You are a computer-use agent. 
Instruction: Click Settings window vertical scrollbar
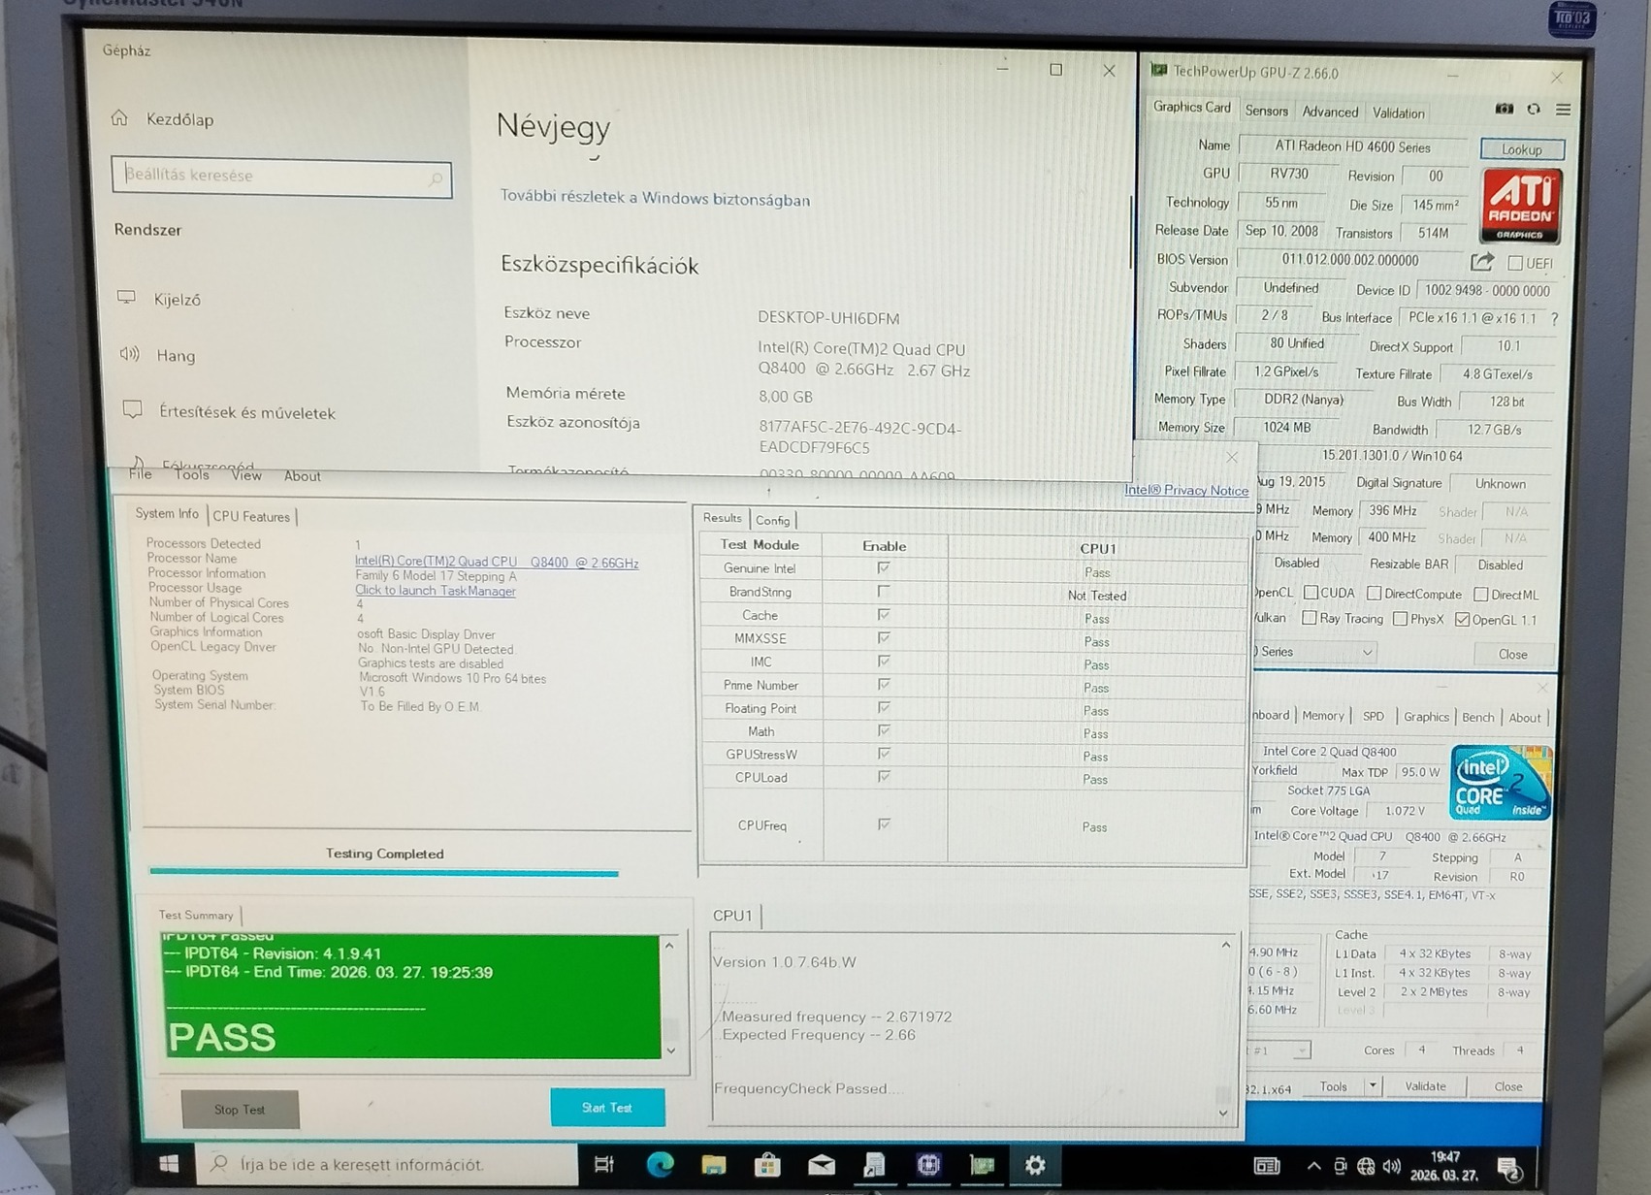point(1130,233)
